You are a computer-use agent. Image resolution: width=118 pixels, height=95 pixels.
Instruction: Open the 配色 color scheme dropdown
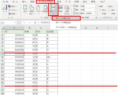coord(13,6)
